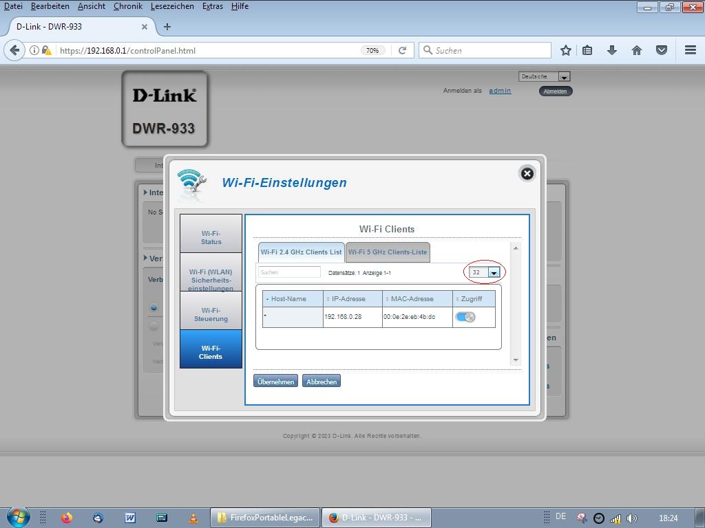Click the Firefox Suchen search box
Viewport: 705px width, 528px height.
click(485, 50)
